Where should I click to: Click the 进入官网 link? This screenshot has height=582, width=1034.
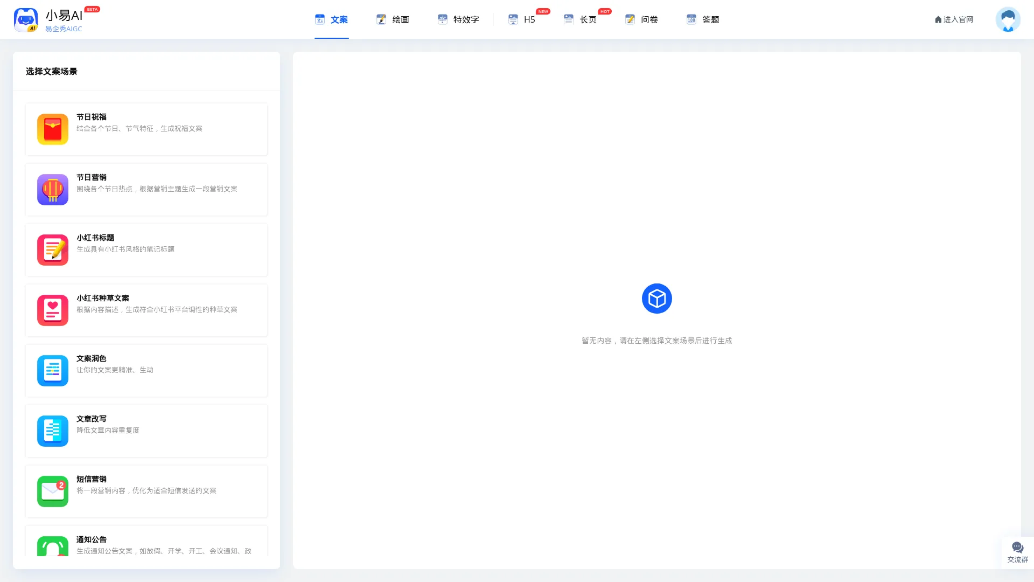(954, 19)
